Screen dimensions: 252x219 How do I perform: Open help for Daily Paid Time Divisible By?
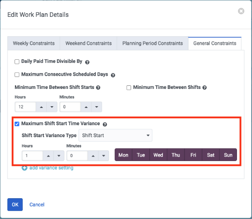[x=87, y=62]
